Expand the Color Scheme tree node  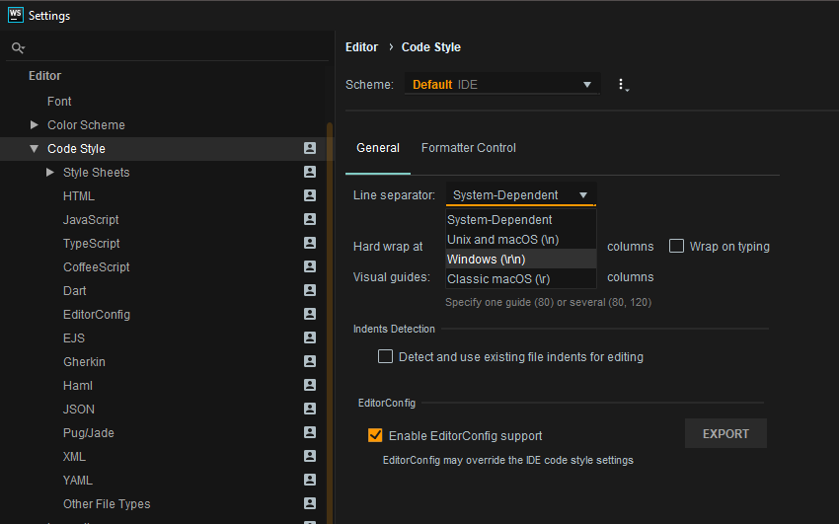pyautogui.click(x=35, y=125)
